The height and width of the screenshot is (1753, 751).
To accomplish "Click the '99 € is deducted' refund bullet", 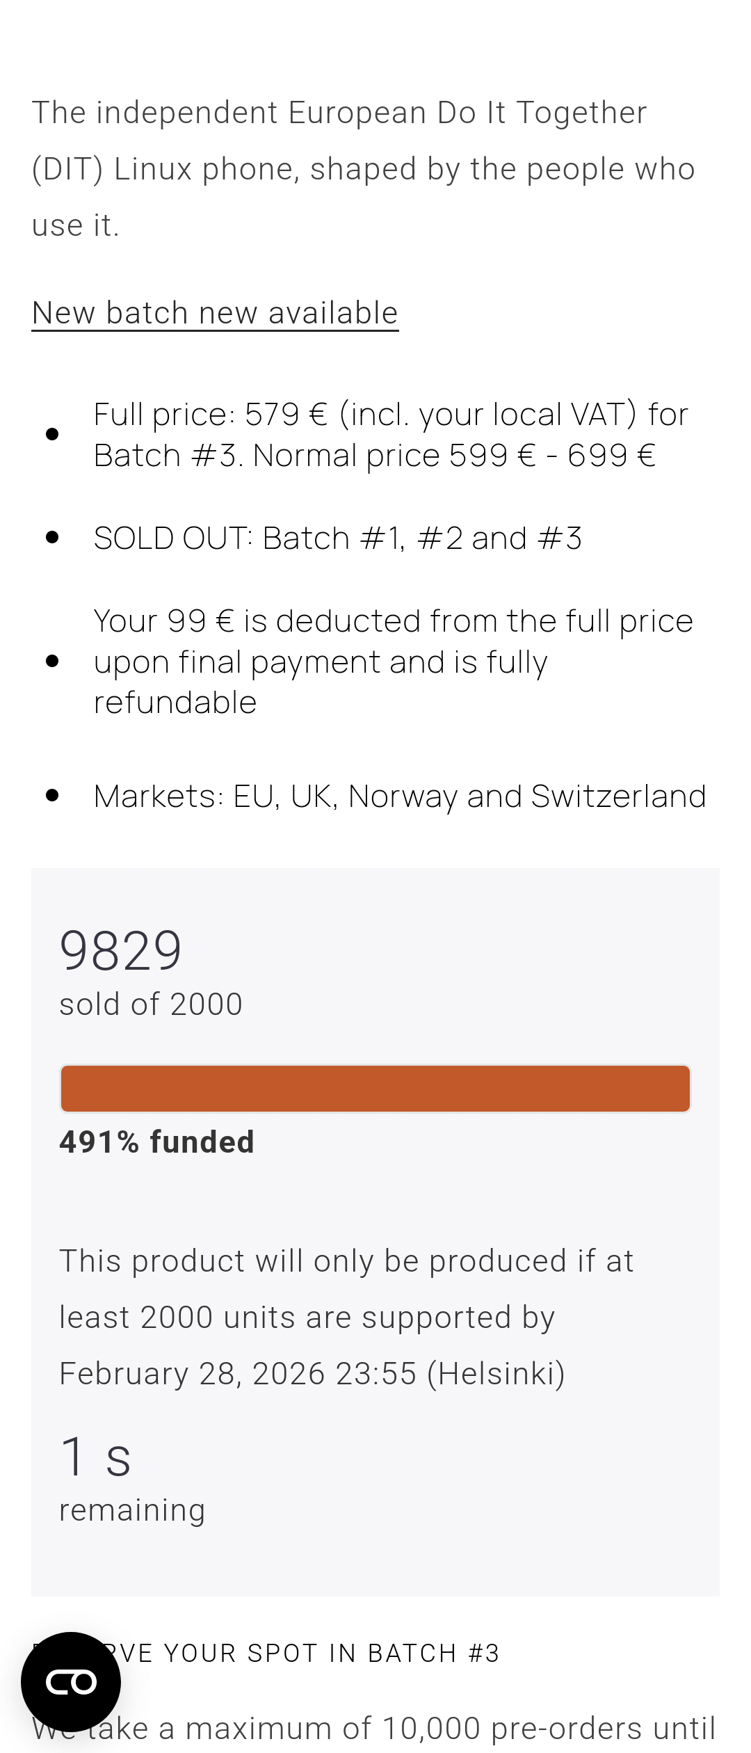I will [394, 662].
